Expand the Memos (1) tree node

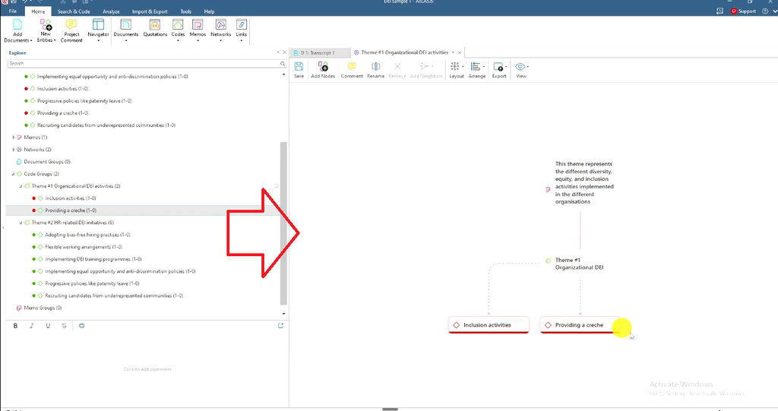(x=14, y=138)
